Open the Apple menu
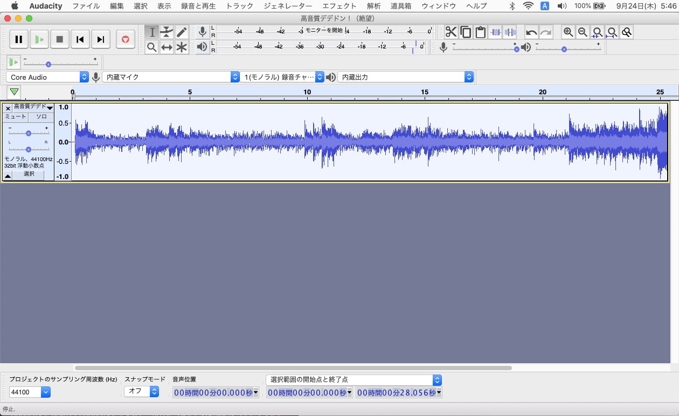 pyautogui.click(x=15, y=6)
